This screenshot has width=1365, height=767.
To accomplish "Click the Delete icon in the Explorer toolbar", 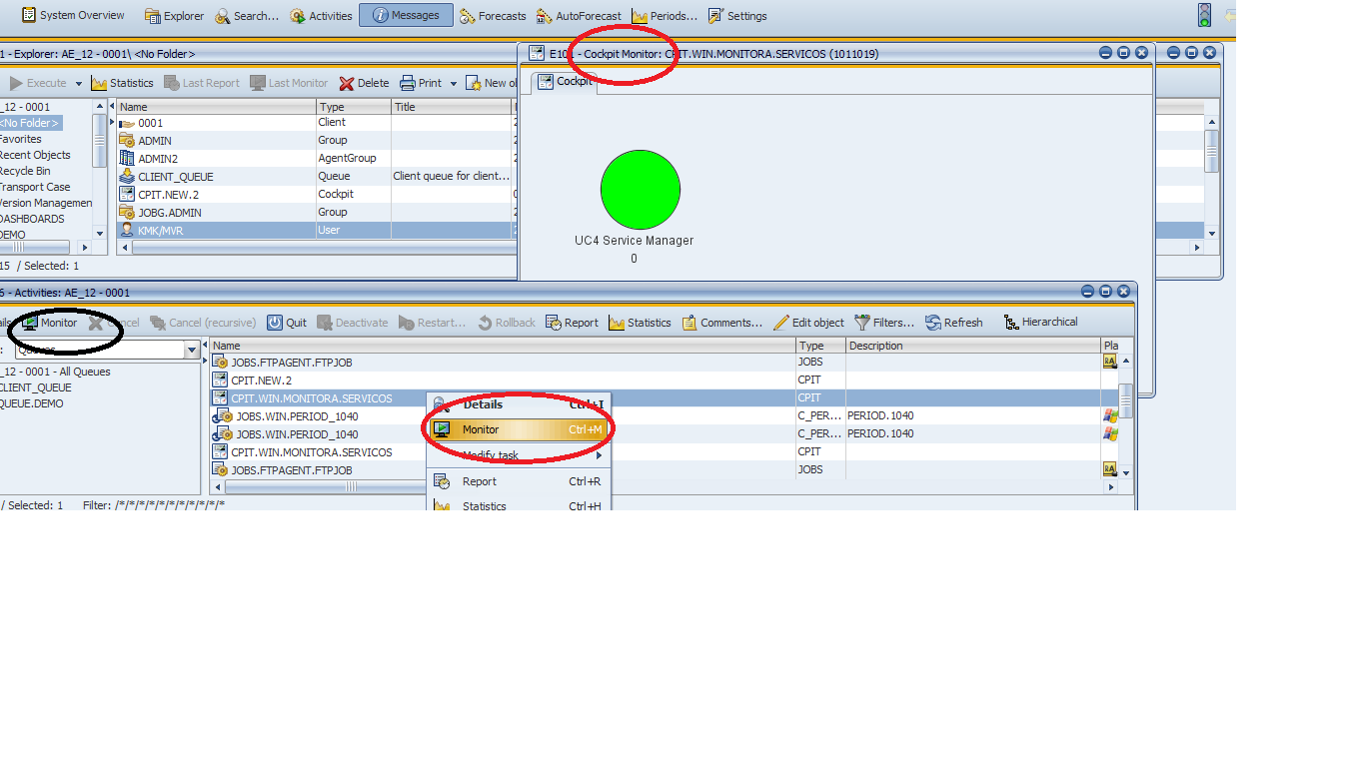I will point(364,83).
